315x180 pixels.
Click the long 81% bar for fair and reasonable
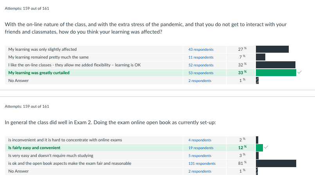276,163
